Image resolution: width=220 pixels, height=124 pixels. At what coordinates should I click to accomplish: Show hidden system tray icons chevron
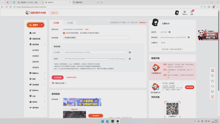click(x=195, y=121)
